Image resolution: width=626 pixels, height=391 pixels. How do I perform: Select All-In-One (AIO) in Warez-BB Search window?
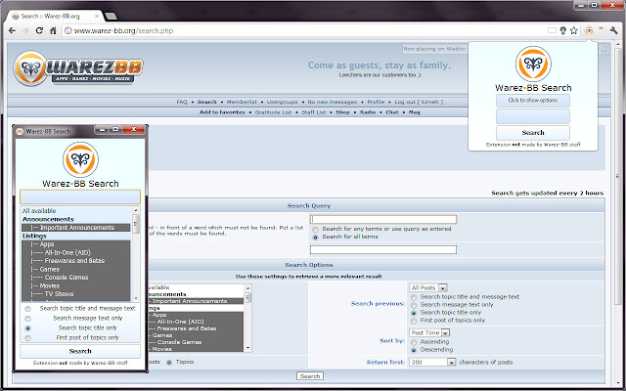click(76, 252)
